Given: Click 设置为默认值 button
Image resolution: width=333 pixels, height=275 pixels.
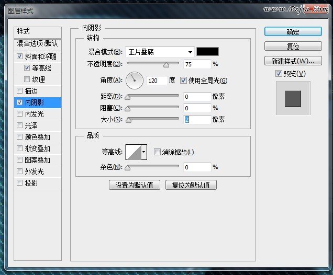Looking at the screenshot, I should tap(135, 185).
